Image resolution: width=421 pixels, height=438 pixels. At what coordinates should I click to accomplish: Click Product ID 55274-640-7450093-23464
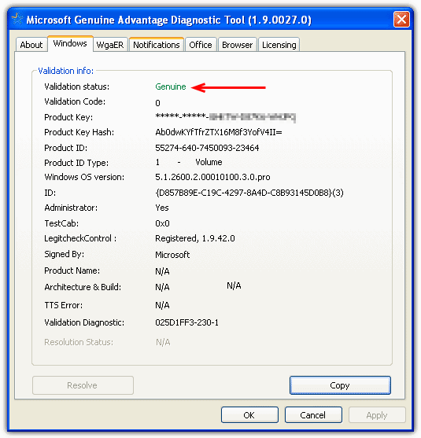pyautogui.click(x=207, y=148)
